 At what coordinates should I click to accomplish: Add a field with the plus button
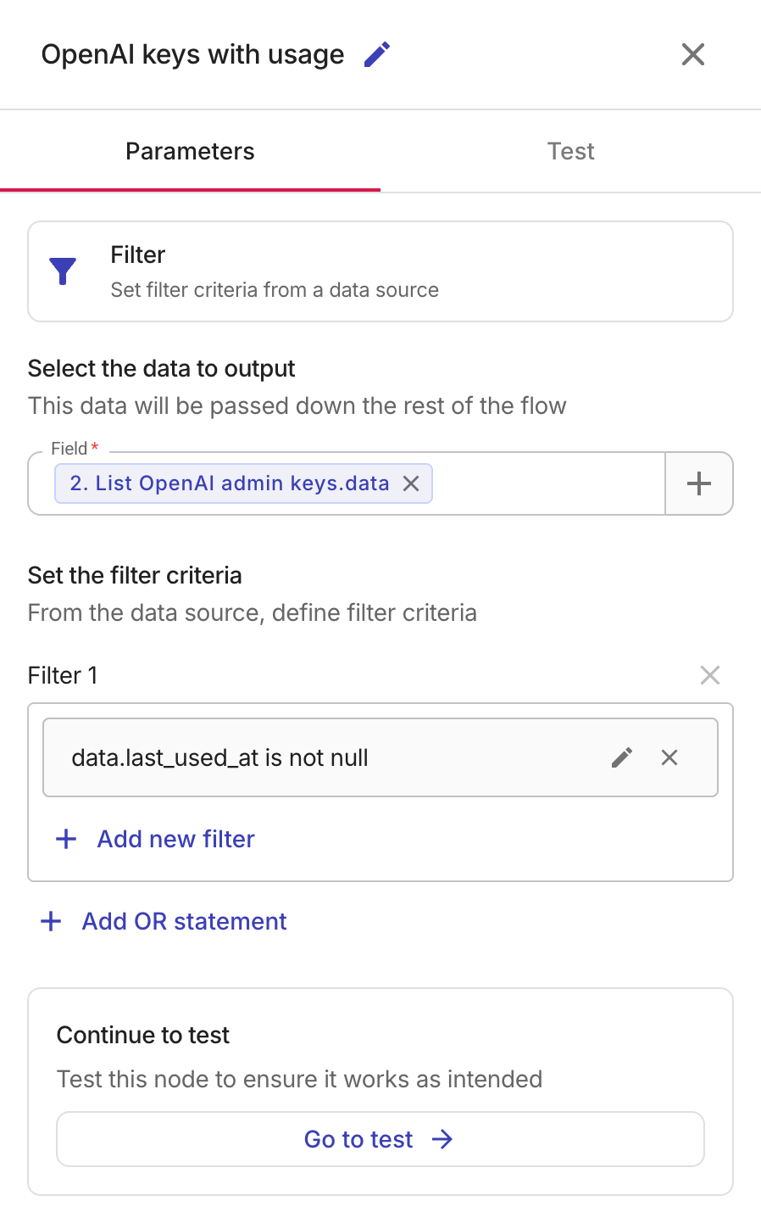698,483
